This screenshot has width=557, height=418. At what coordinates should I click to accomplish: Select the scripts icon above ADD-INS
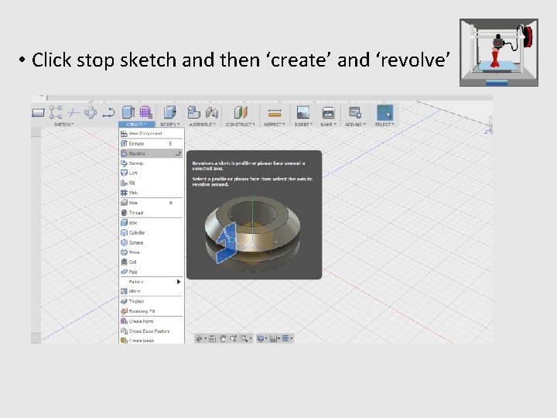pos(355,113)
